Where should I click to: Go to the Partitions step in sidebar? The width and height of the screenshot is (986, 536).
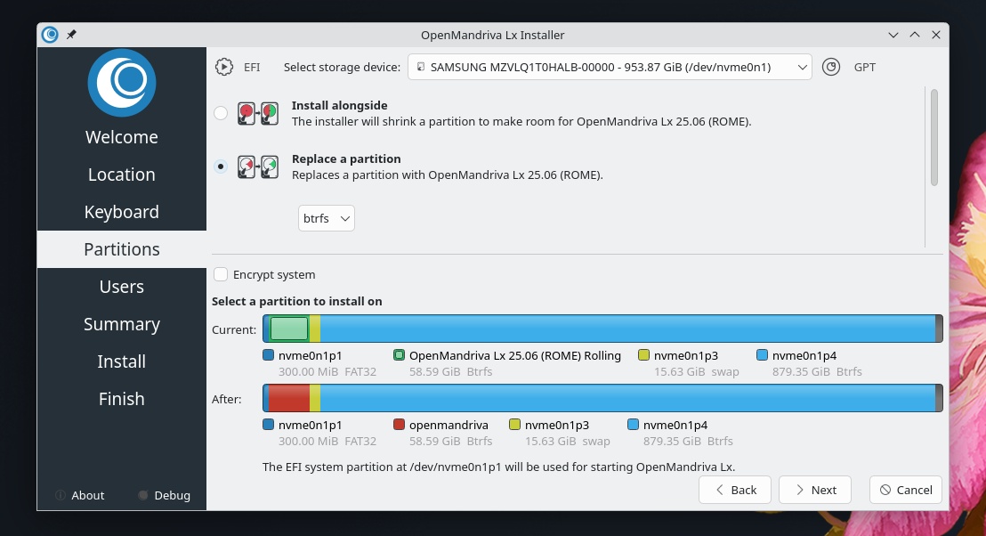(122, 249)
